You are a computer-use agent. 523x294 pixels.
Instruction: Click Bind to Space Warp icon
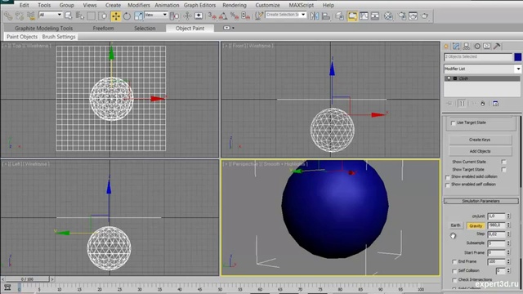pyautogui.click(x=31, y=16)
